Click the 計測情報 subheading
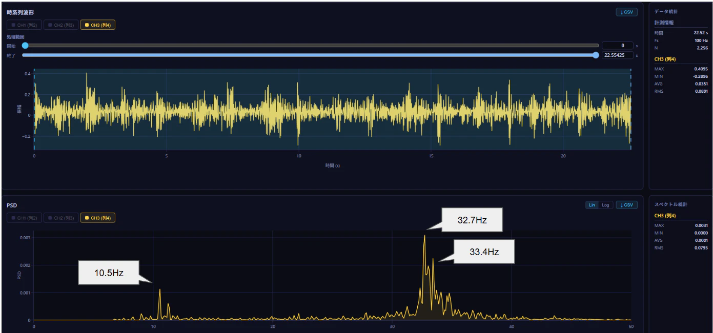The height and width of the screenshot is (333, 713). coord(664,23)
